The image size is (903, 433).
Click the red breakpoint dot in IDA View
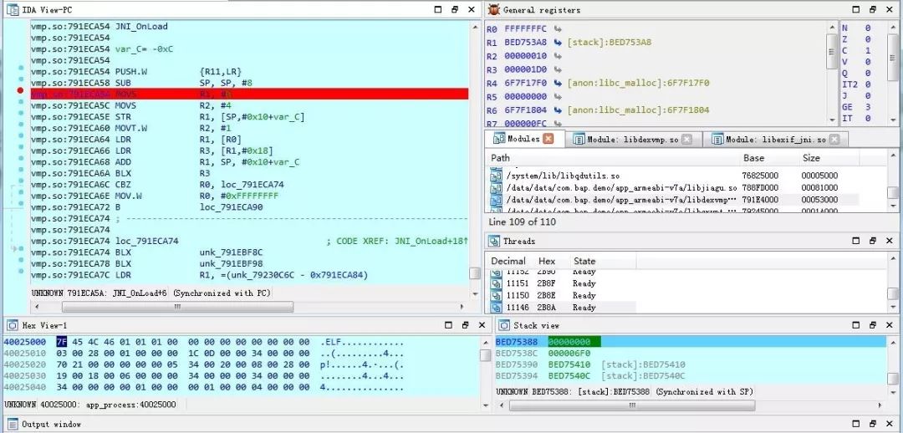(20, 89)
